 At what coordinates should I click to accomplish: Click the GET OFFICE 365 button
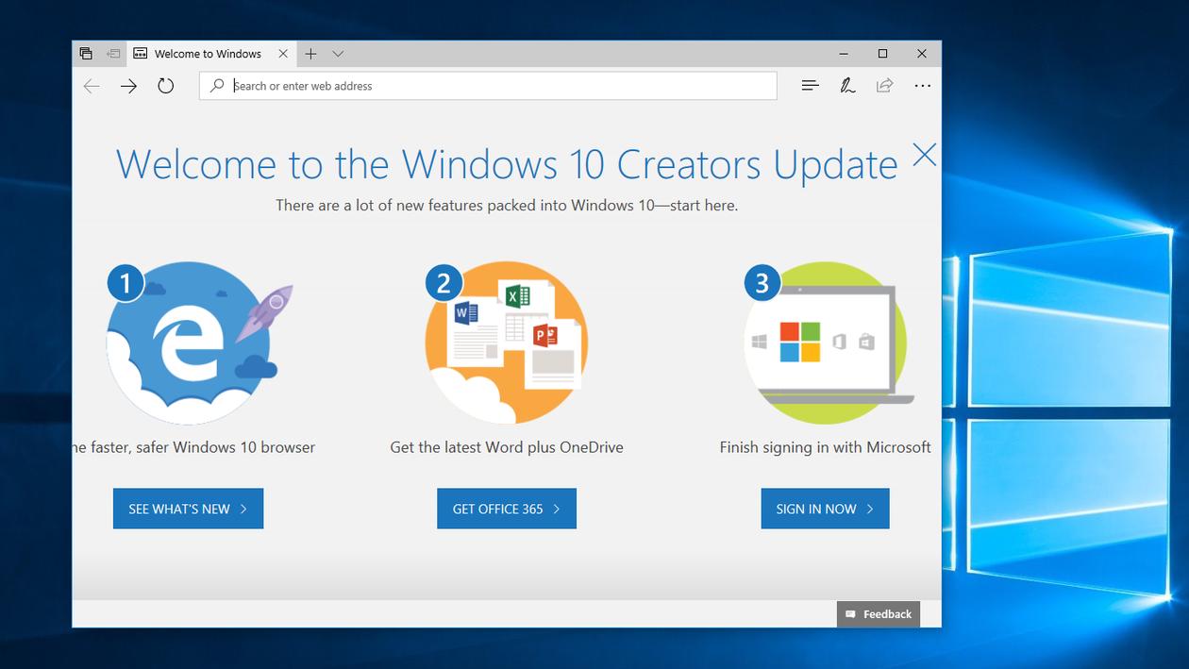pos(507,509)
